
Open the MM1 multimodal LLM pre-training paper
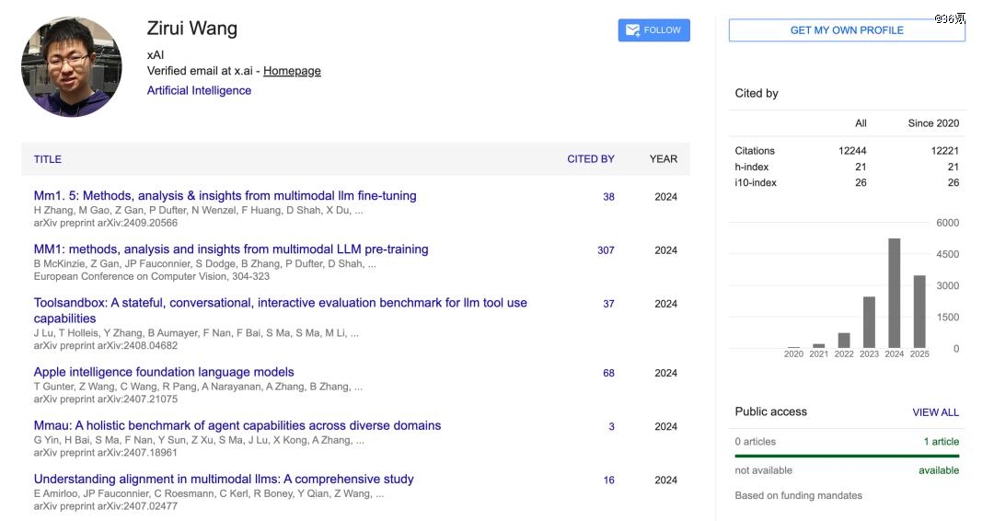[x=231, y=249]
